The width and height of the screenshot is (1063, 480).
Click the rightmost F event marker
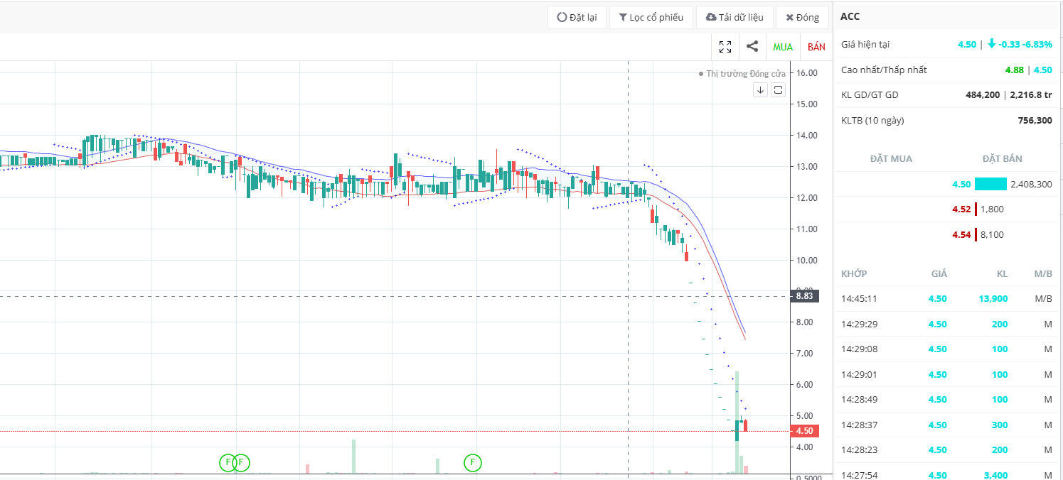click(473, 463)
